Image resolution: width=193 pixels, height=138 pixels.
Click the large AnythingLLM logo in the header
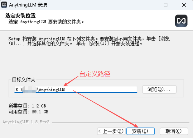(x=181, y=21)
